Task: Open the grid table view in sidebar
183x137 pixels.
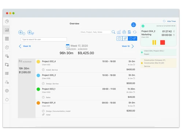Action: [x=7, y=39]
